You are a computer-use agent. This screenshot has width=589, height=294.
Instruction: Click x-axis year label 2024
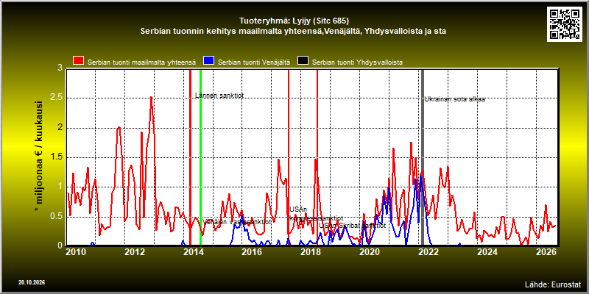(487, 252)
